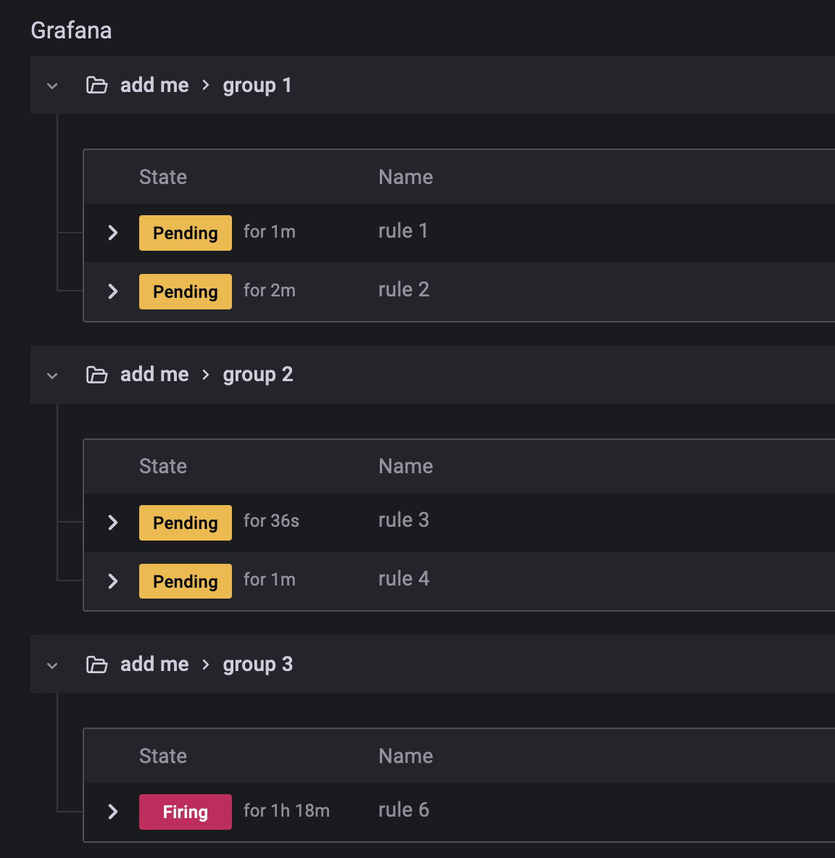
Task: Collapse the group 1 section
Action: point(51,85)
